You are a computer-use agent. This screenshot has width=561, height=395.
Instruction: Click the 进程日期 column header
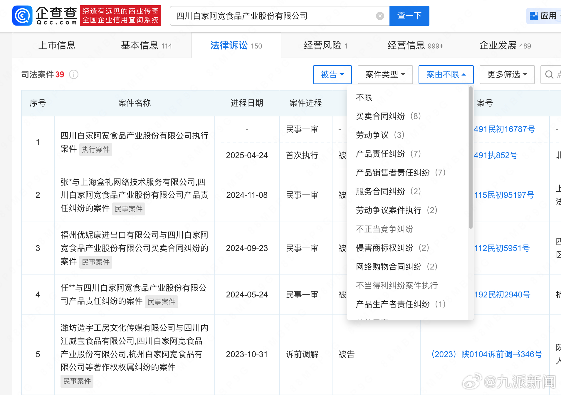(x=247, y=103)
